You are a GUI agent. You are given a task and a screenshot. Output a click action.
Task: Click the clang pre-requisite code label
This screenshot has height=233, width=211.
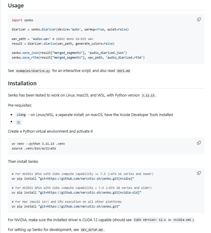coord(20,115)
